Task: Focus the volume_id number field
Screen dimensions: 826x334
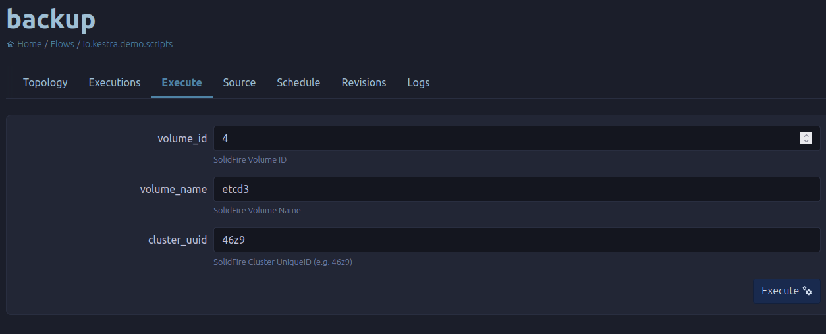Action: pyautogui.click(x=517, y=138)
